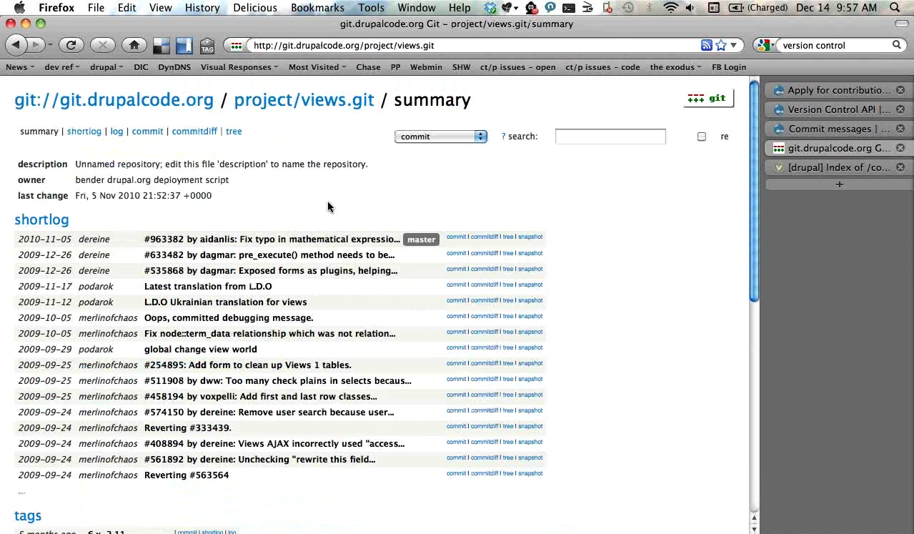Image resolution: width=914 pixels, height=534 pixels.
Task: Open the Delicious bookmarks sidebar icon
Action: click(x=184, y=46)
